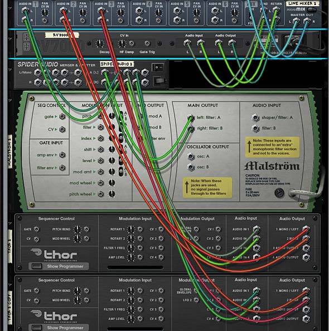Click the Malström mod wheel input jack
Image resolution: width=329 pixels, height=331 pixels.
pos(101,183)
